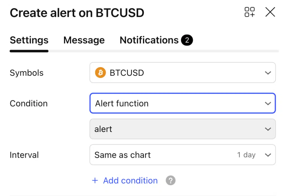Open the Alert function dropdown chevron

(268, 103)
